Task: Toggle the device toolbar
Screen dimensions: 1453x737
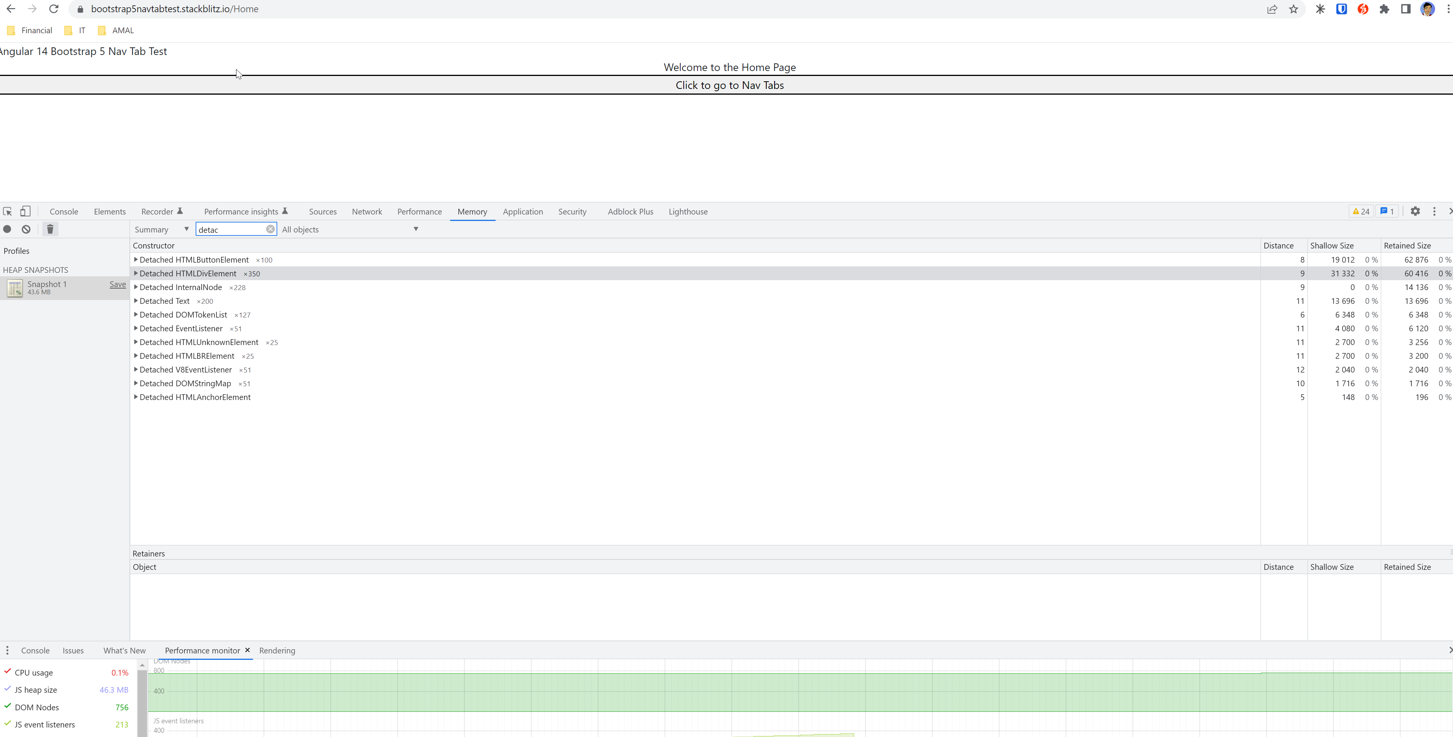Action: [x=25, y=211]
